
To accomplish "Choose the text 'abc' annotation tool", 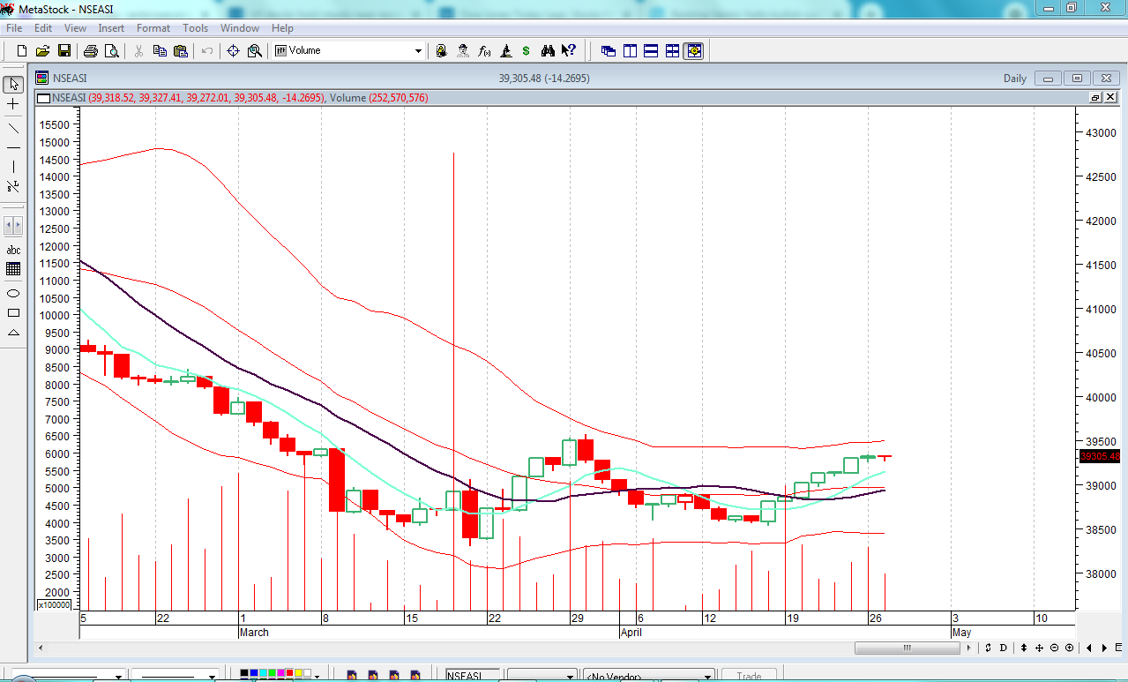I will [13, 251].
